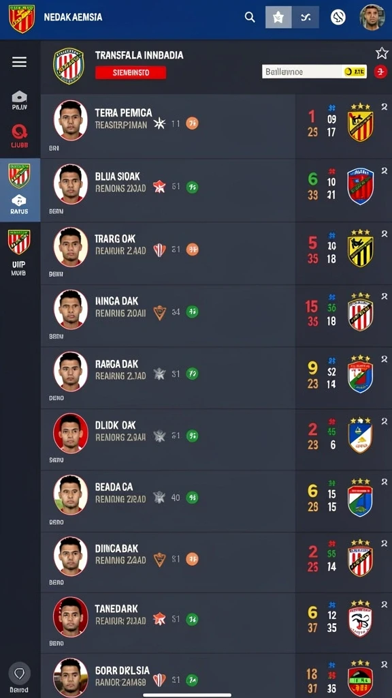Click the round white globe icon in header
Screen dimensions: 392x698
tap(338, 17)
